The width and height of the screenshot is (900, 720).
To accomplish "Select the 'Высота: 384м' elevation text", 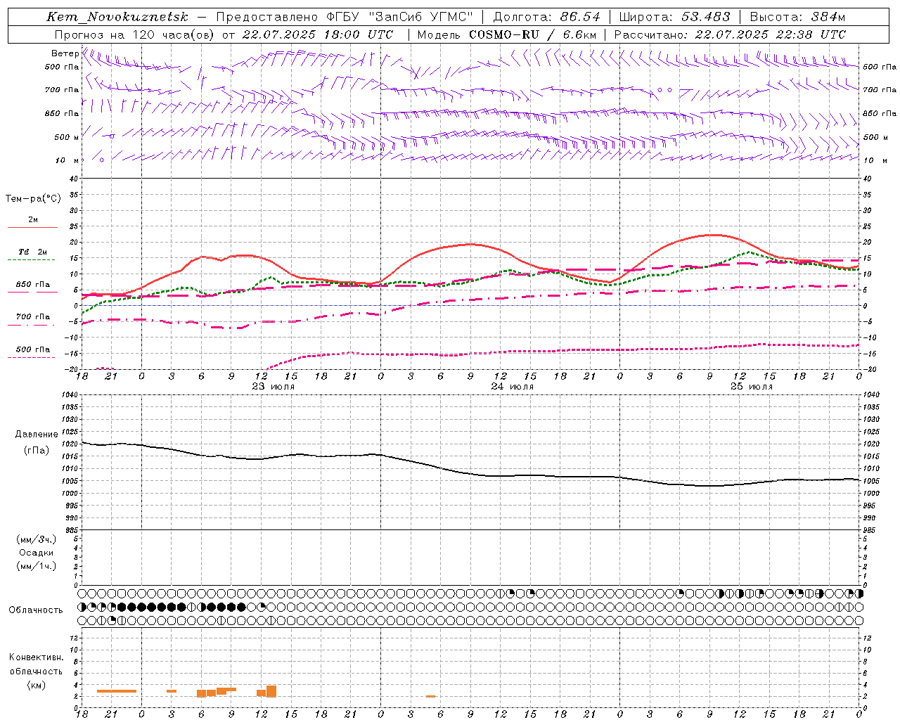I will tap(797, 17).
